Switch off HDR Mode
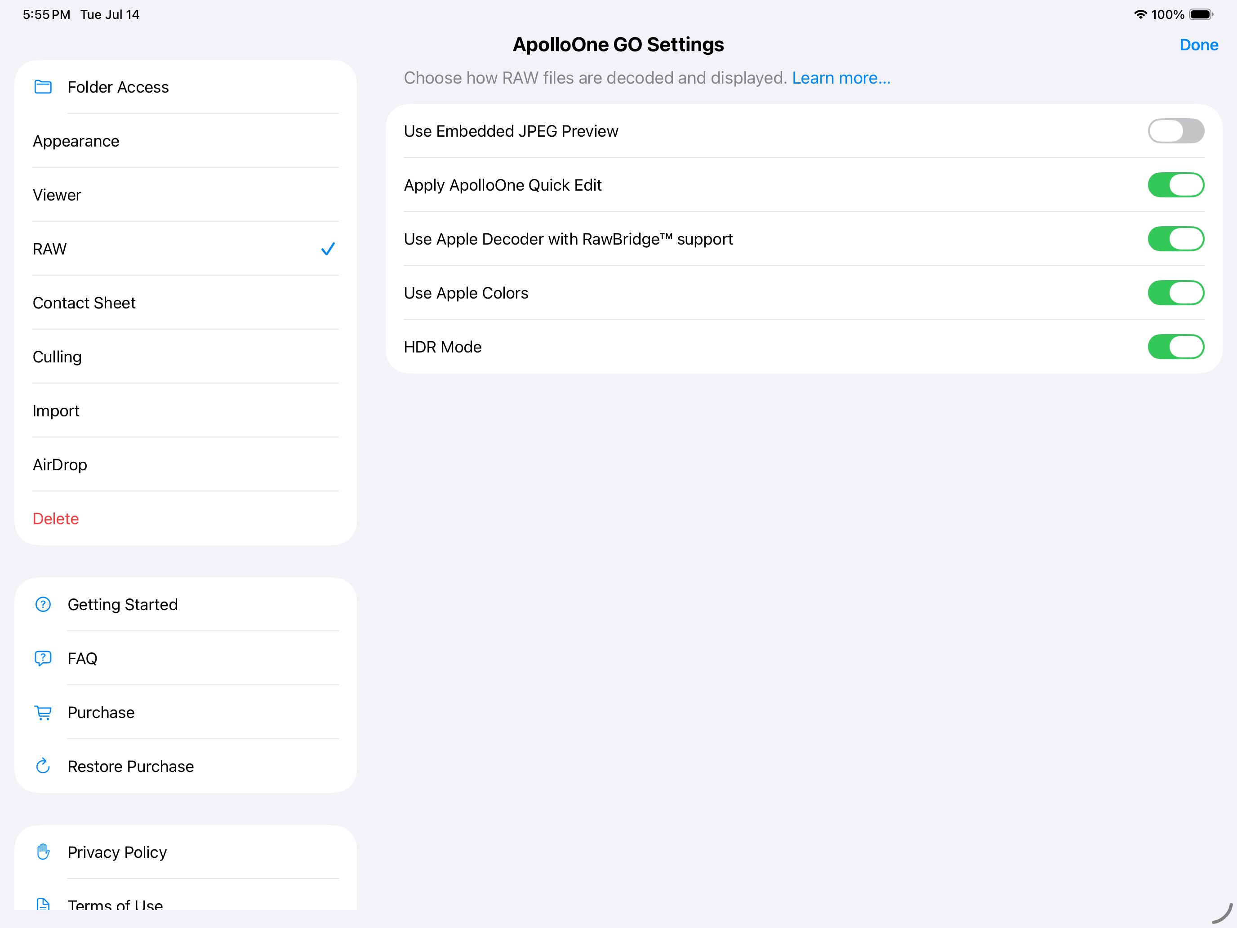Screen dimensions: 1237x928 [x=1176, y=347]
